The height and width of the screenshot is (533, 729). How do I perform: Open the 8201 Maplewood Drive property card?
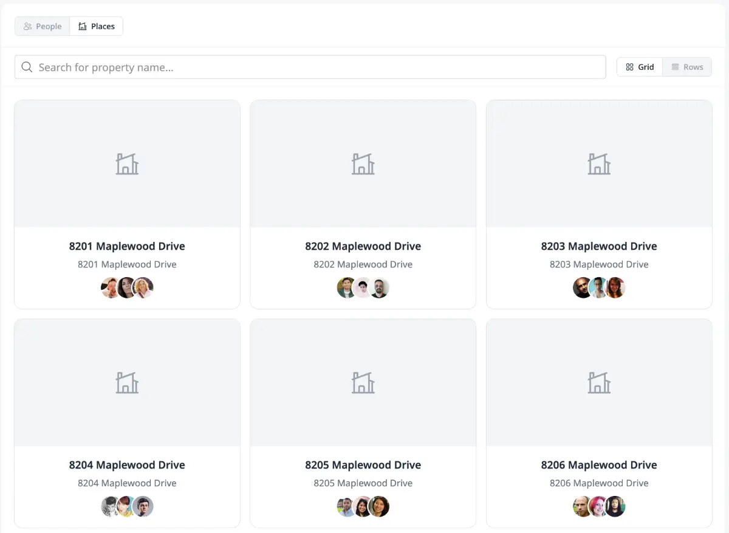(x=127, y=204)
